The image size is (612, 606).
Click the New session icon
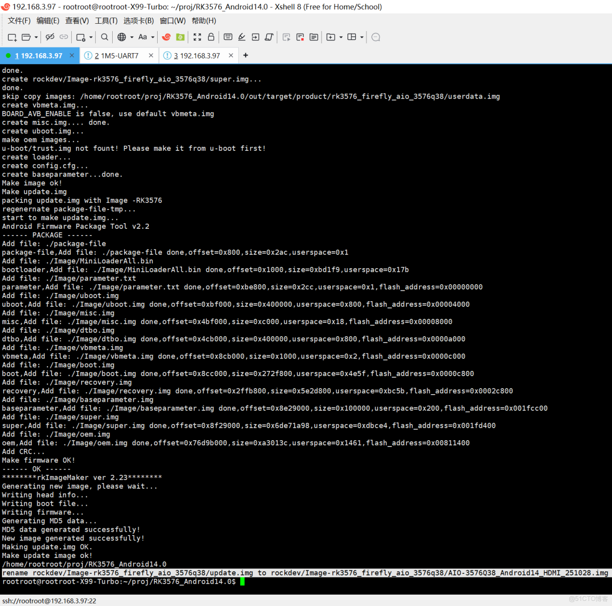coord(12,37)
